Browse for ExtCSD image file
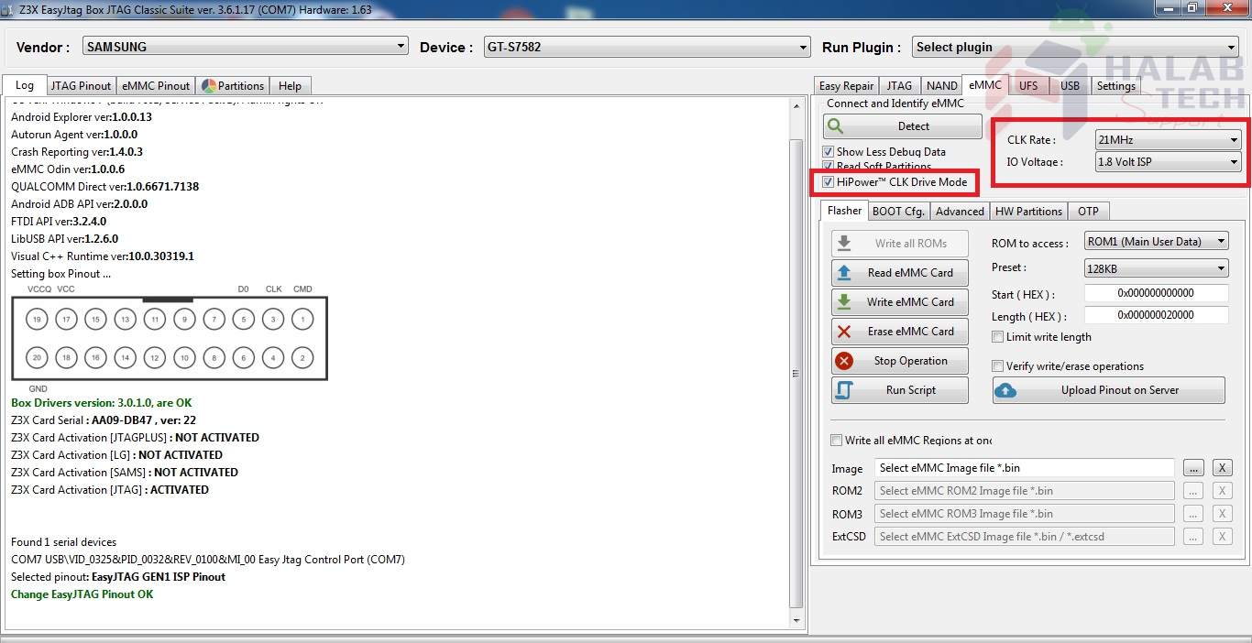The image size is (1252, 643). [1192, 537]
